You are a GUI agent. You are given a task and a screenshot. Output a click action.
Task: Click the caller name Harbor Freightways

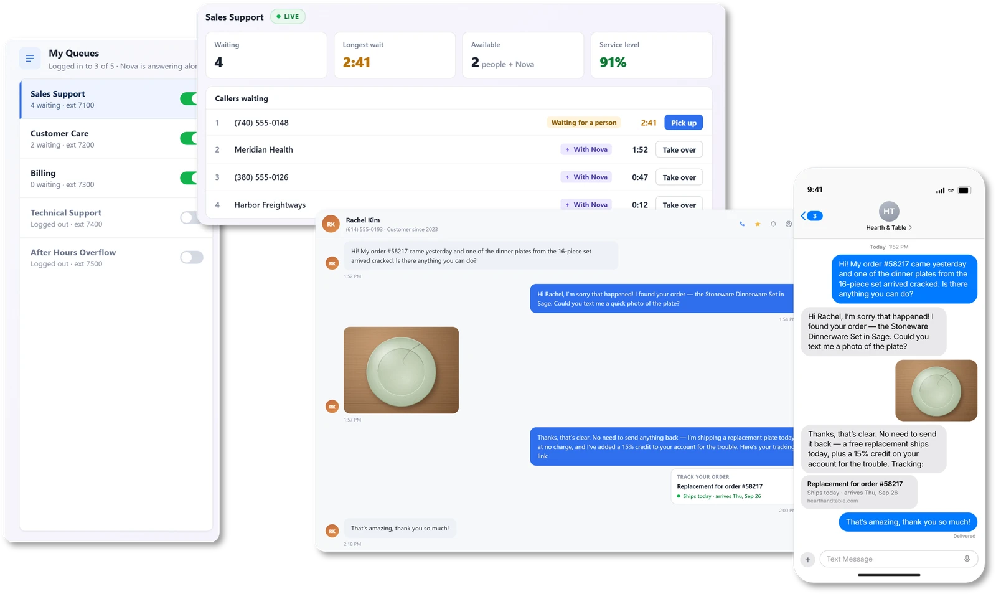tap(270, 205)
